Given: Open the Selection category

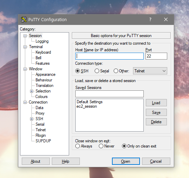Looking at the screenshot, I should tap(43, 91).
